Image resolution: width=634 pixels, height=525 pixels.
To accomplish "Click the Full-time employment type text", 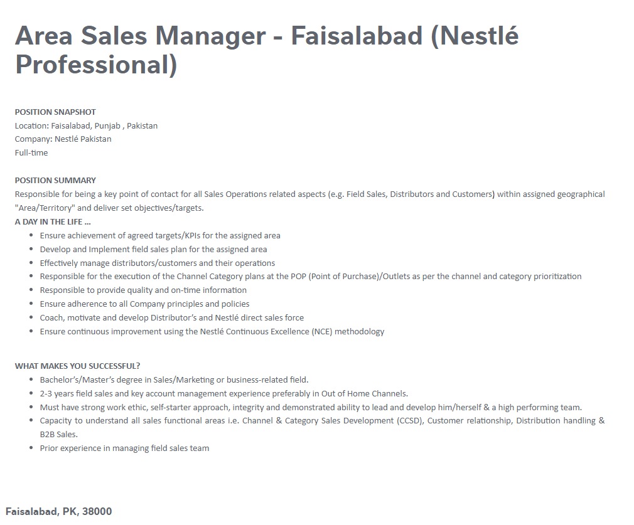I will [x=31, y=152].
